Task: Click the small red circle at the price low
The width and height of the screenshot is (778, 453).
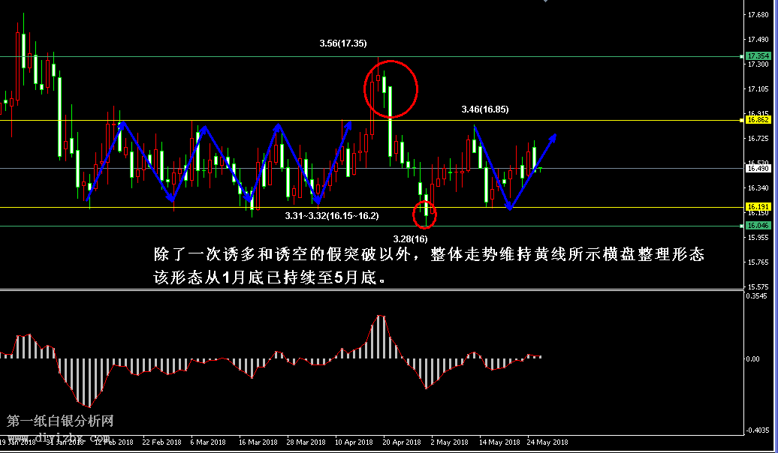Action: (425, 215)
